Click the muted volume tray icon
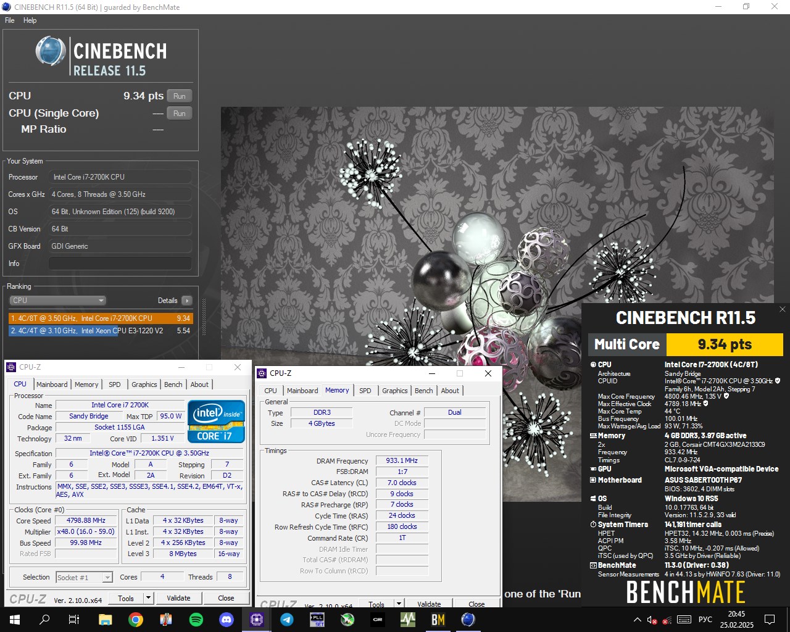This screenshot has width=790, height=632. [652, 620]
